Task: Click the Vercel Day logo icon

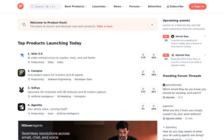Action: point(173,36)
